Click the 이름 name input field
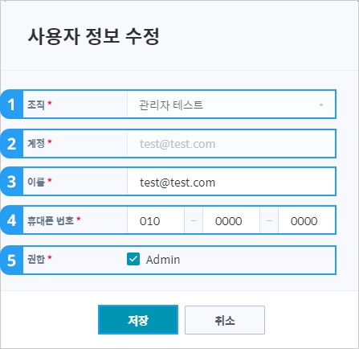The width and height of the screenshot is (359, 349). tap(231, 182)
